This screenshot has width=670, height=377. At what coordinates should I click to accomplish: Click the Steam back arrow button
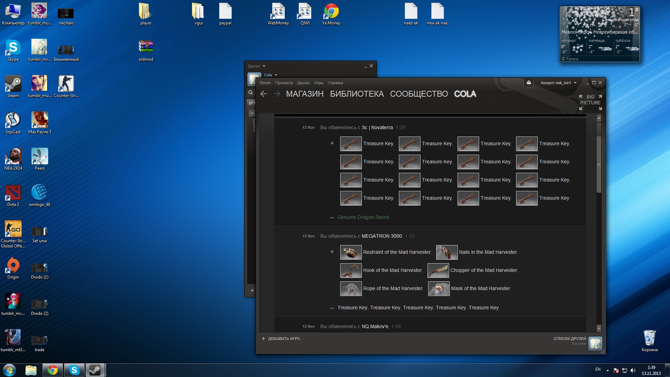pos(264,94)
